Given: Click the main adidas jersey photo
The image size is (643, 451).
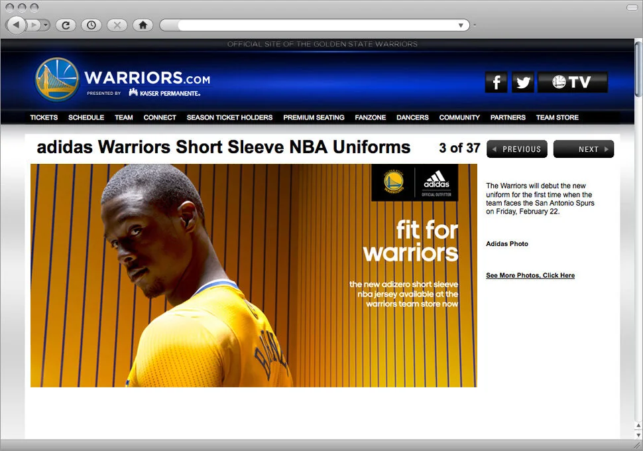Looking at the screenshot, I should (254, 275).
